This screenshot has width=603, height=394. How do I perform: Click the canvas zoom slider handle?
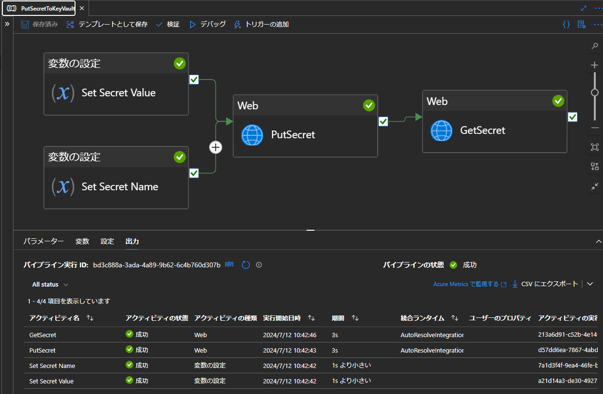click(595, 92)
